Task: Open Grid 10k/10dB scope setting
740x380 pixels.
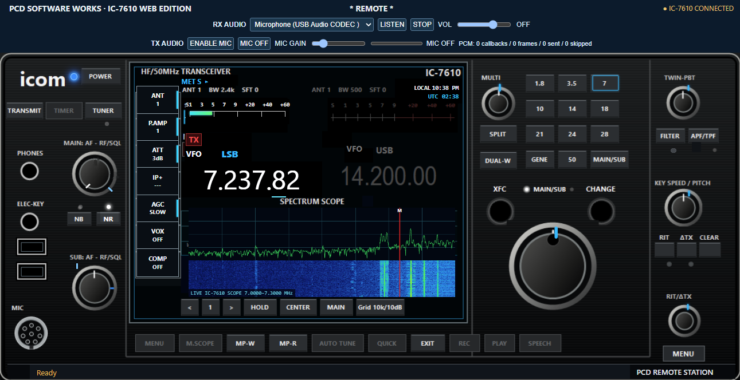Action: point(380,307)
